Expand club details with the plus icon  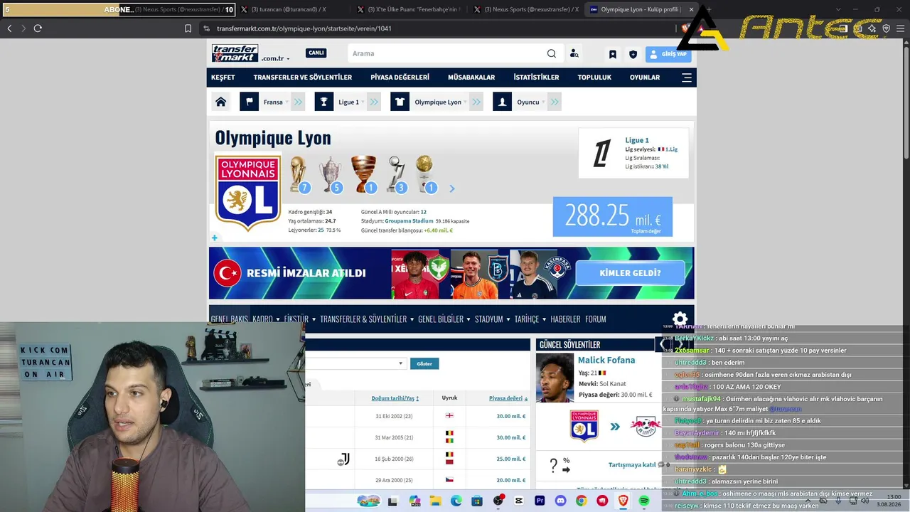pyautogui.click(x=215, y=238)
